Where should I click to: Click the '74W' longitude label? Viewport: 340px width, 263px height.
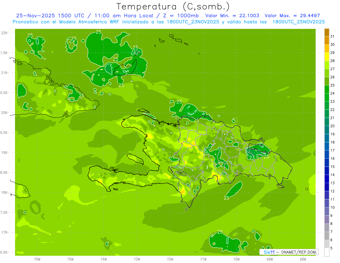tap(104, 259)
